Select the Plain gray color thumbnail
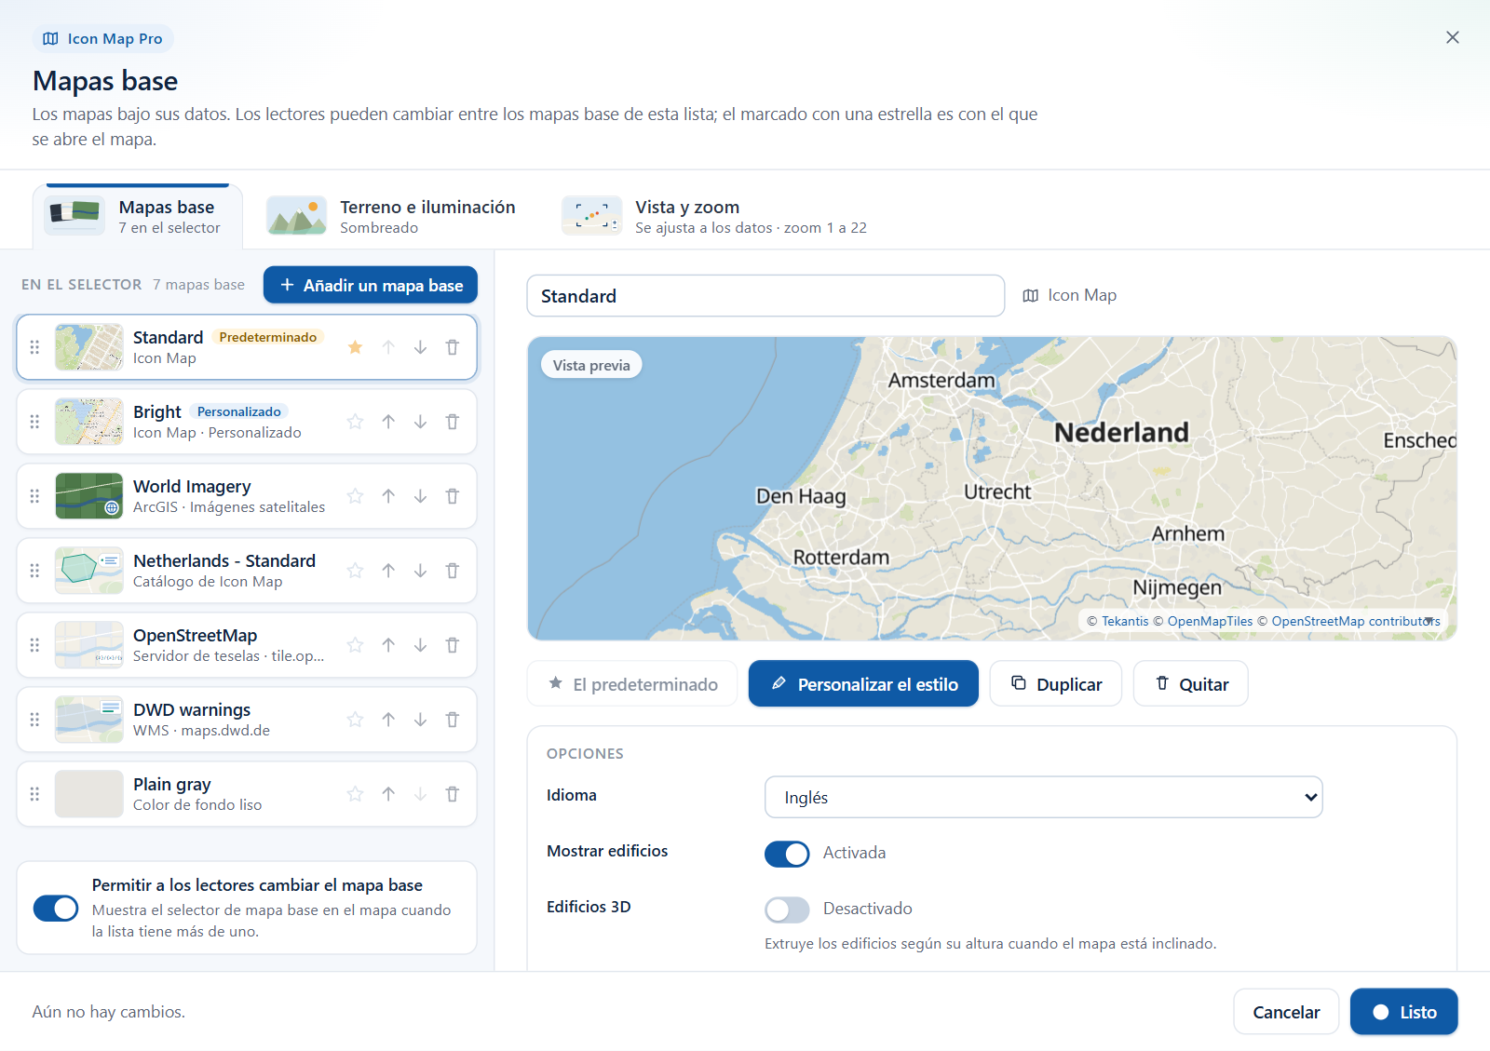 pos(89,794)
